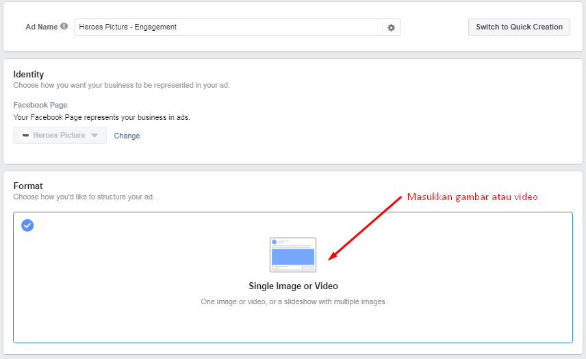Click the Heroes Picture page avatar icon
This screenshot has width=586, height=359.
pyautogui.click(x=25, y=136)
